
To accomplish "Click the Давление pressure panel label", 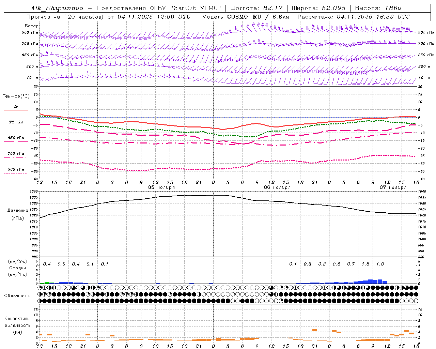I will click(x=18, y=211).
